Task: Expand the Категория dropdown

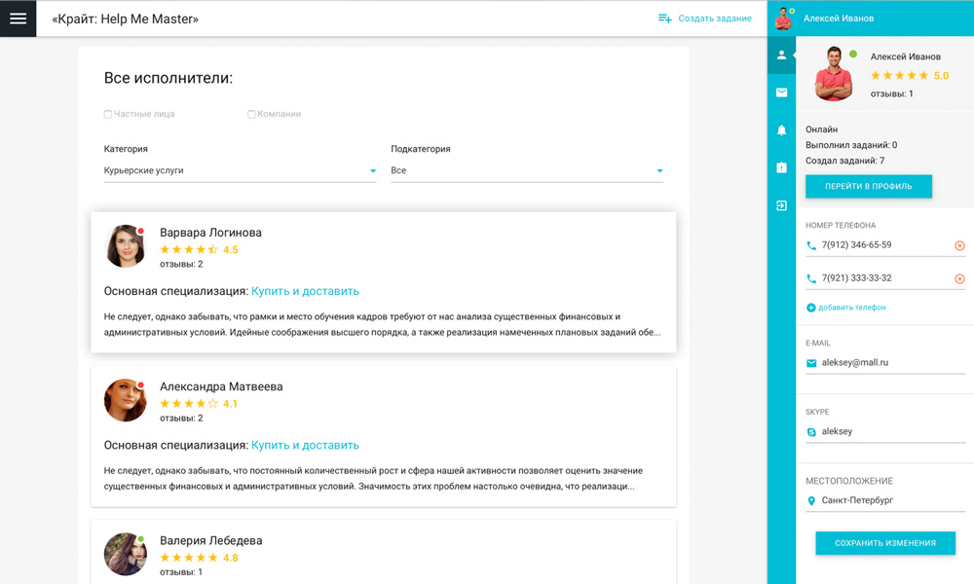Action: (x=240, y=171)
